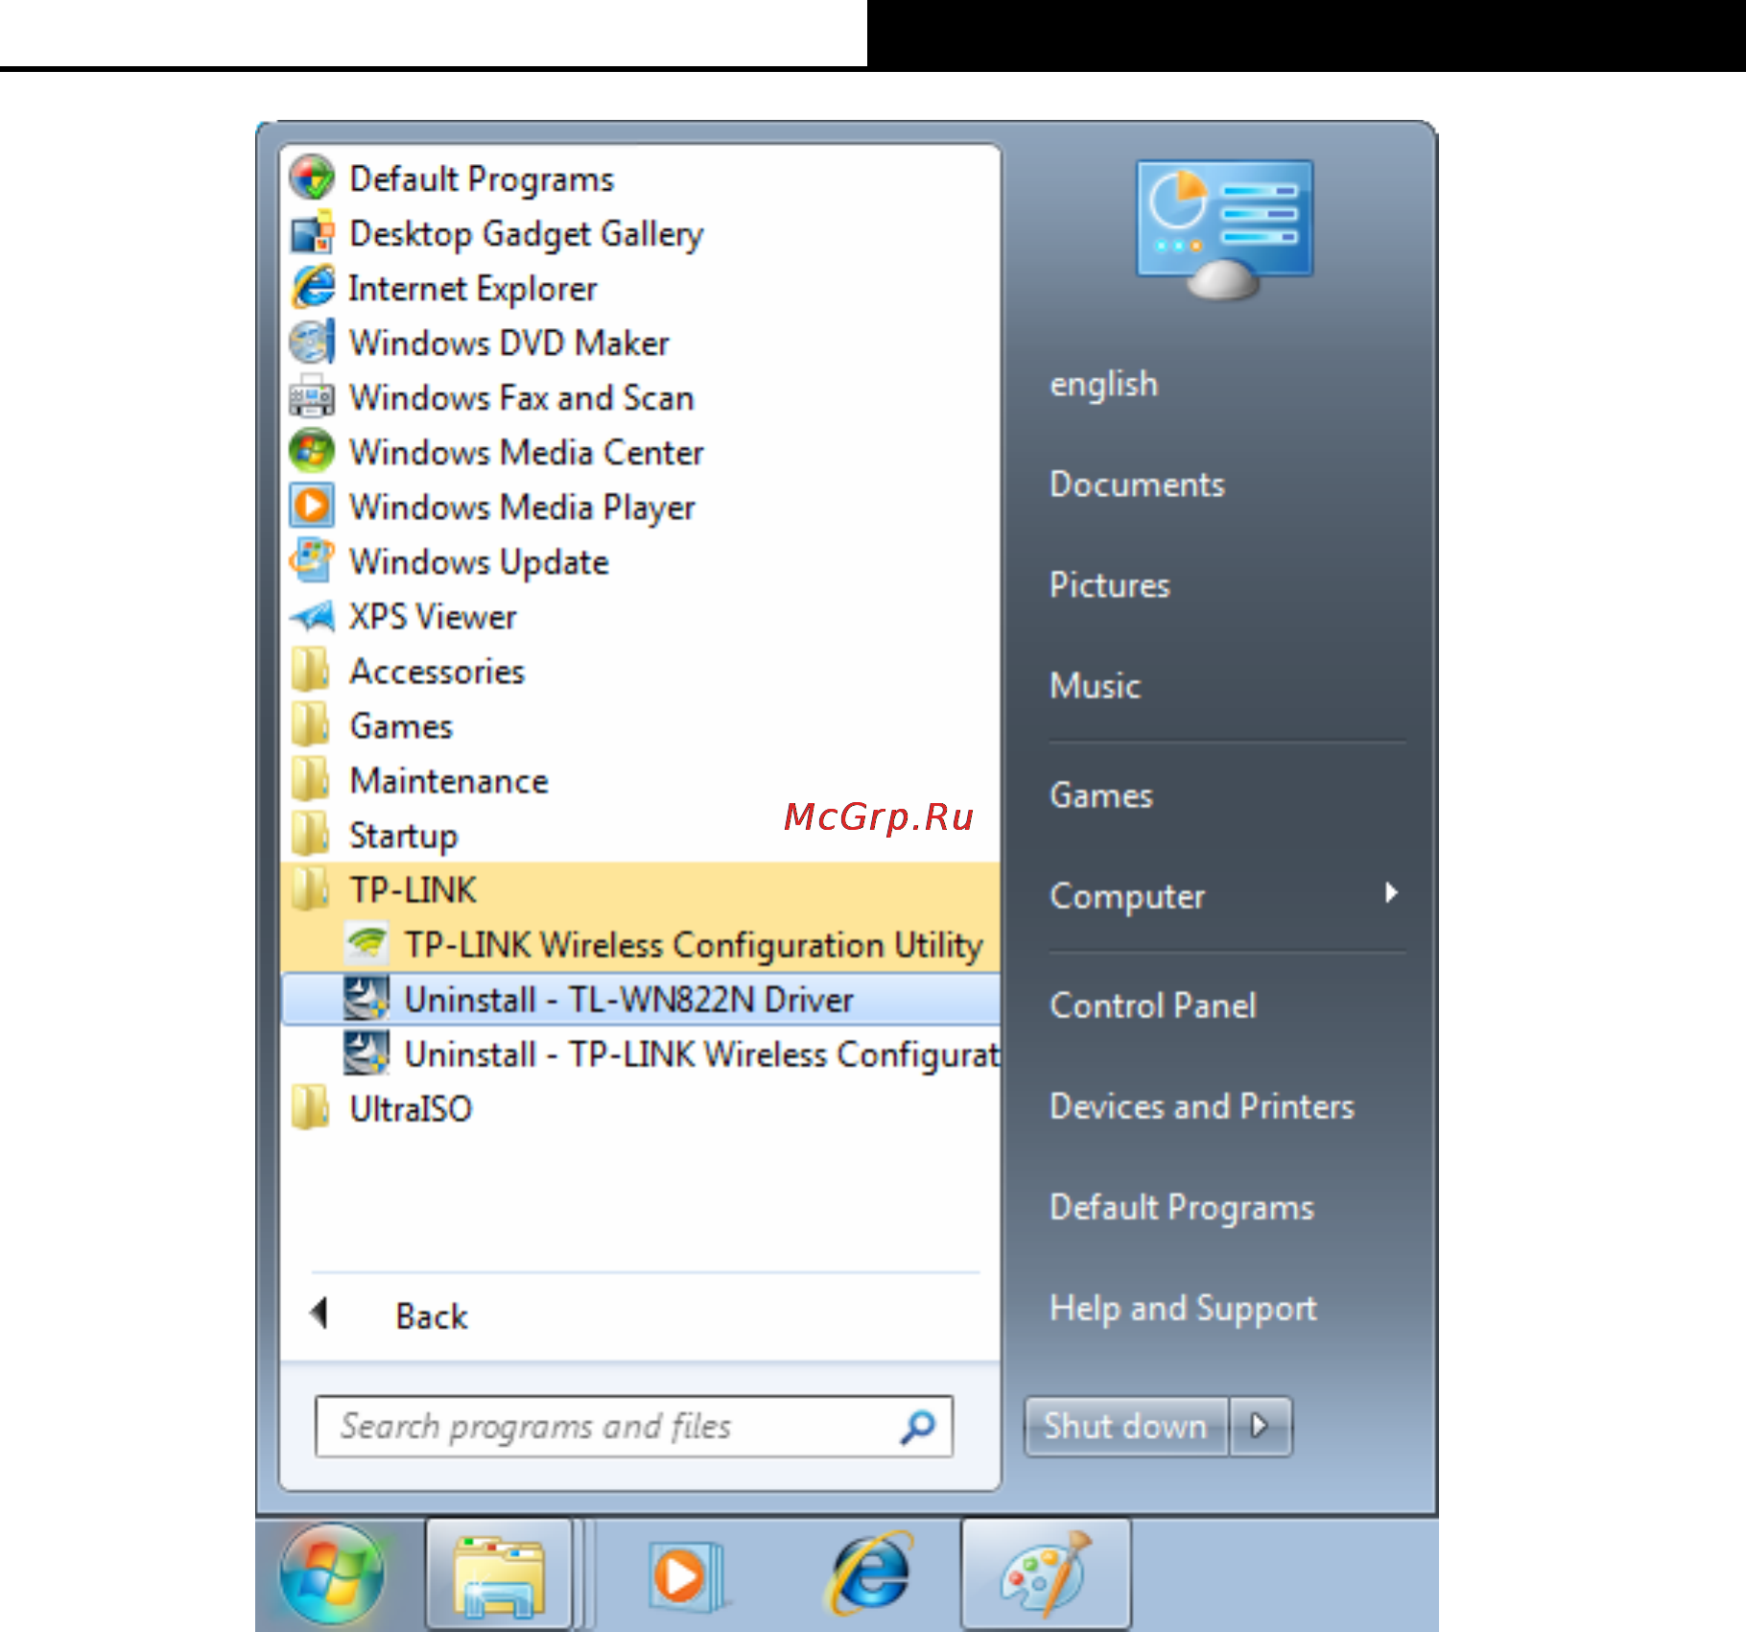Open Devices and Printers
This screenshot has height=1632, width=1746.
point(1202,1105)
